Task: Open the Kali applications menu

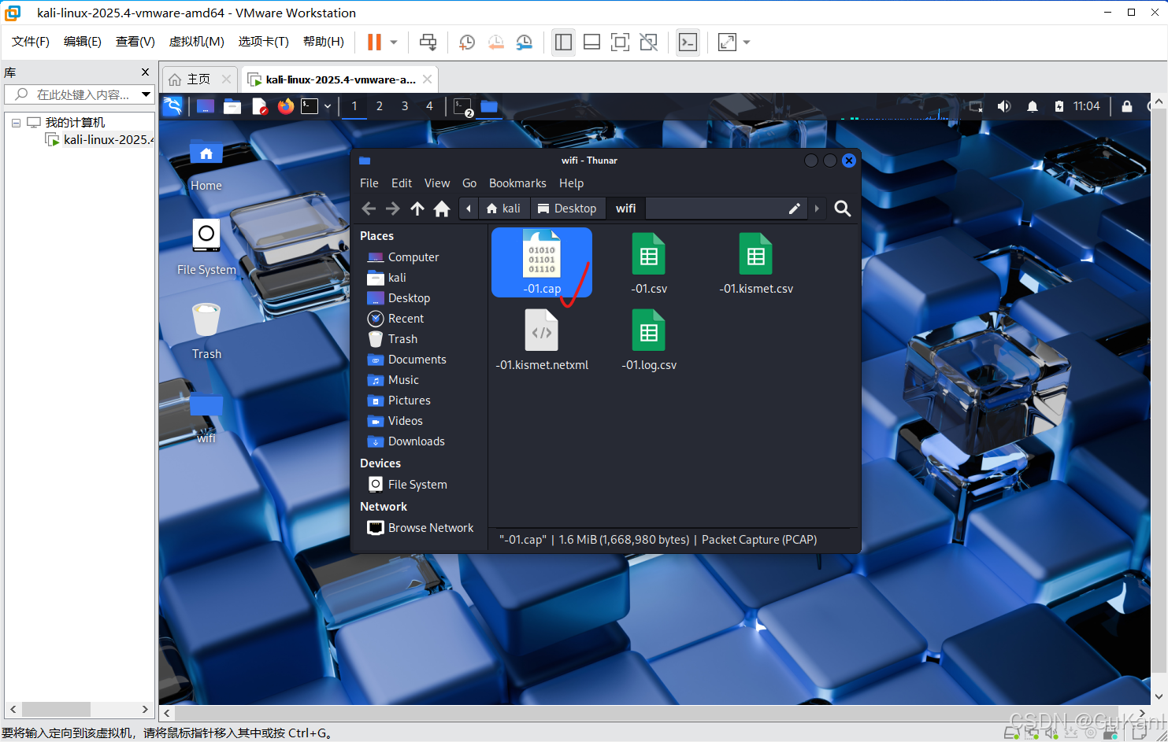Action: 172,106
